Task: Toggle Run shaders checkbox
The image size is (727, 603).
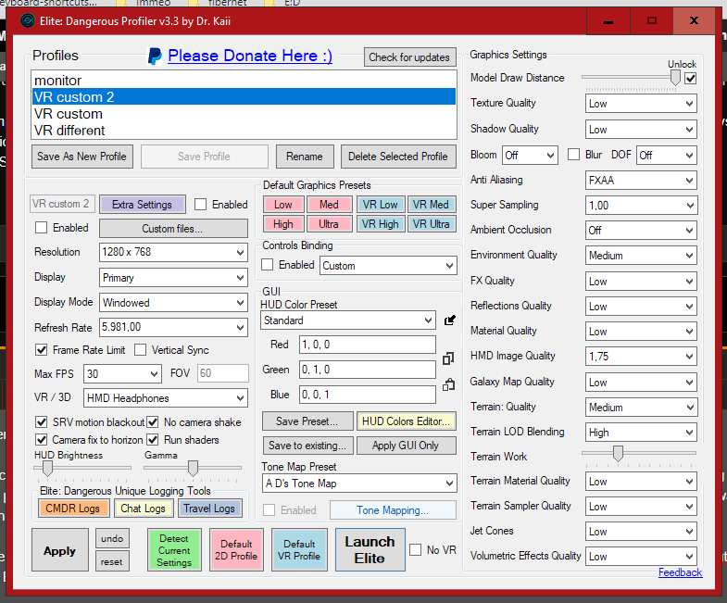Action: pos(153,440)
